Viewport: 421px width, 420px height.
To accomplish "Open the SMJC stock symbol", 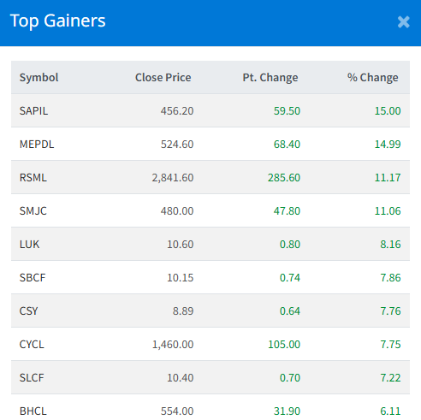I will pos(33,211).
